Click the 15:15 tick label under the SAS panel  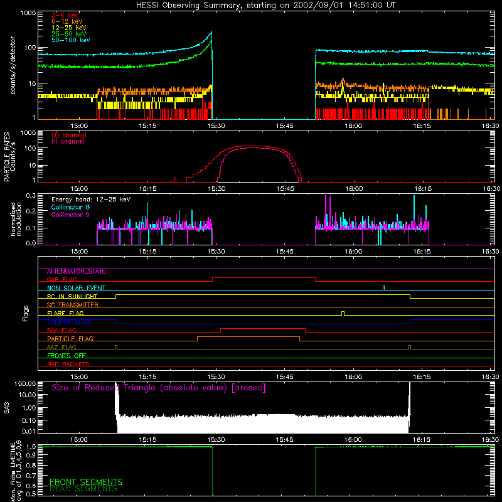(x=147, y=440)
